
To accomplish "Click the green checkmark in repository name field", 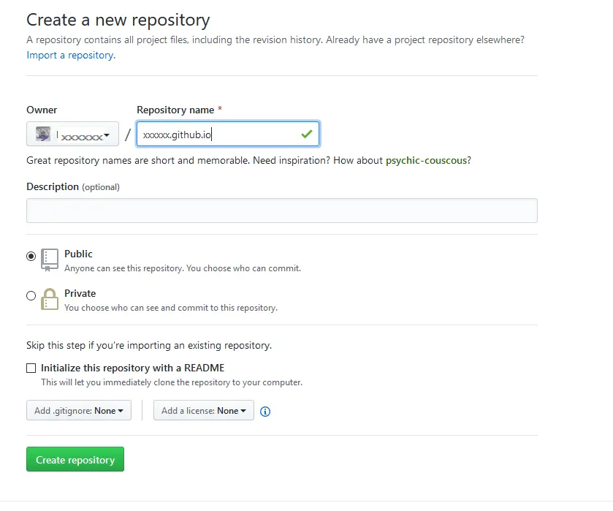I will [306, 135].
